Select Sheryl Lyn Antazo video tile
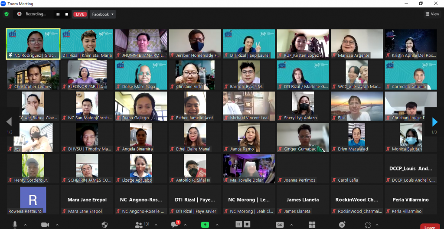444x229 pixels. pos(303,106)
